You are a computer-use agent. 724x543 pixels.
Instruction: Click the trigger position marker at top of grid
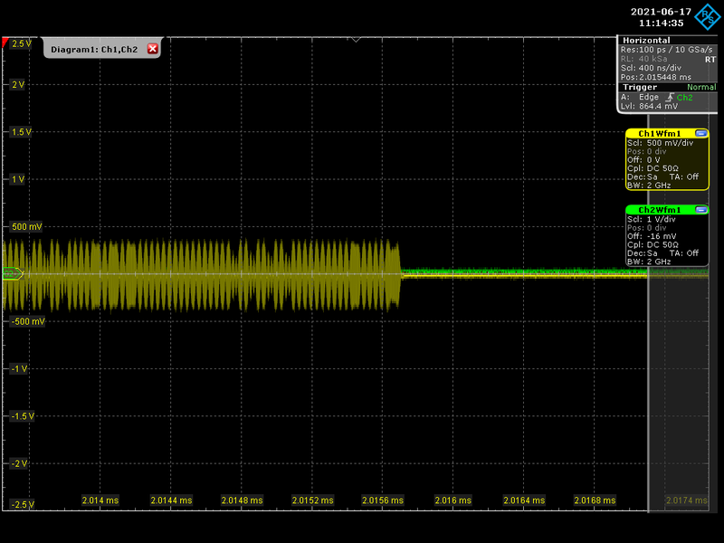(356, 40)
